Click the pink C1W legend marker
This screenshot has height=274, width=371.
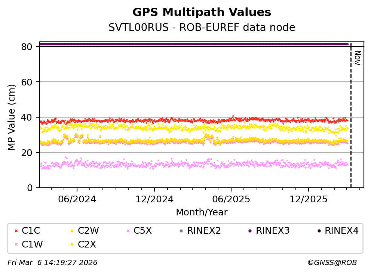16,245
